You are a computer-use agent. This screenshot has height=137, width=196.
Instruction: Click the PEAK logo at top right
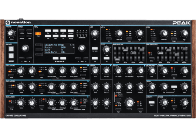click(x=181, y=23)
